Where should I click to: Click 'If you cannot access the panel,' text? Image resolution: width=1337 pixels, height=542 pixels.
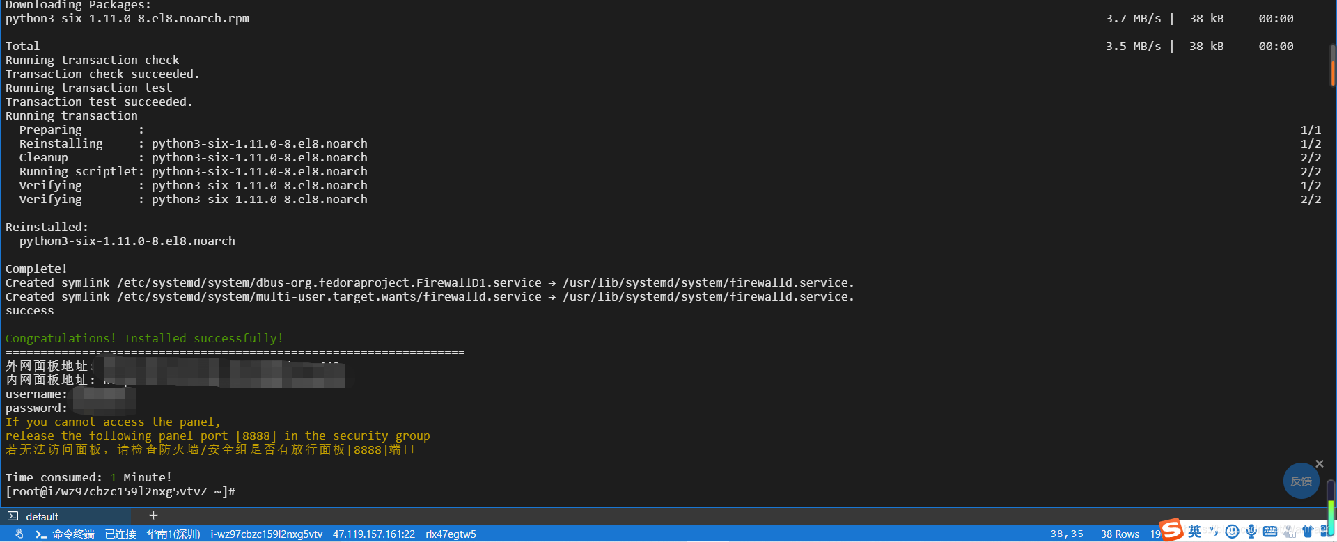coord(113,422)
